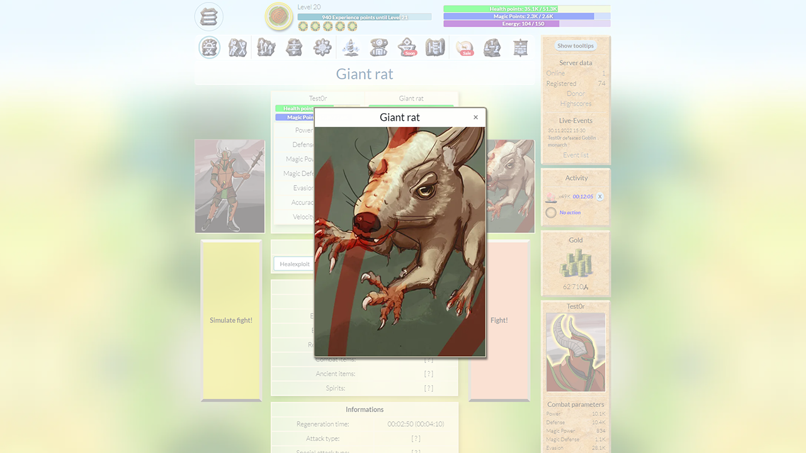Open the Highscores link

576,104
